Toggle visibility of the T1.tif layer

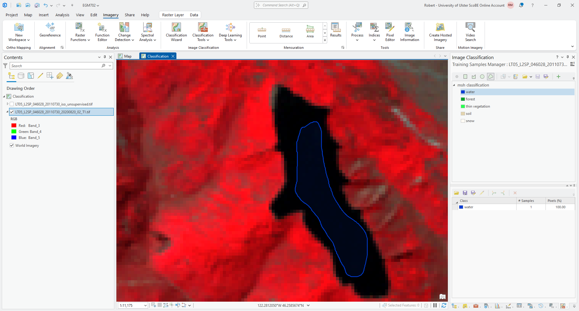point(12,112)
